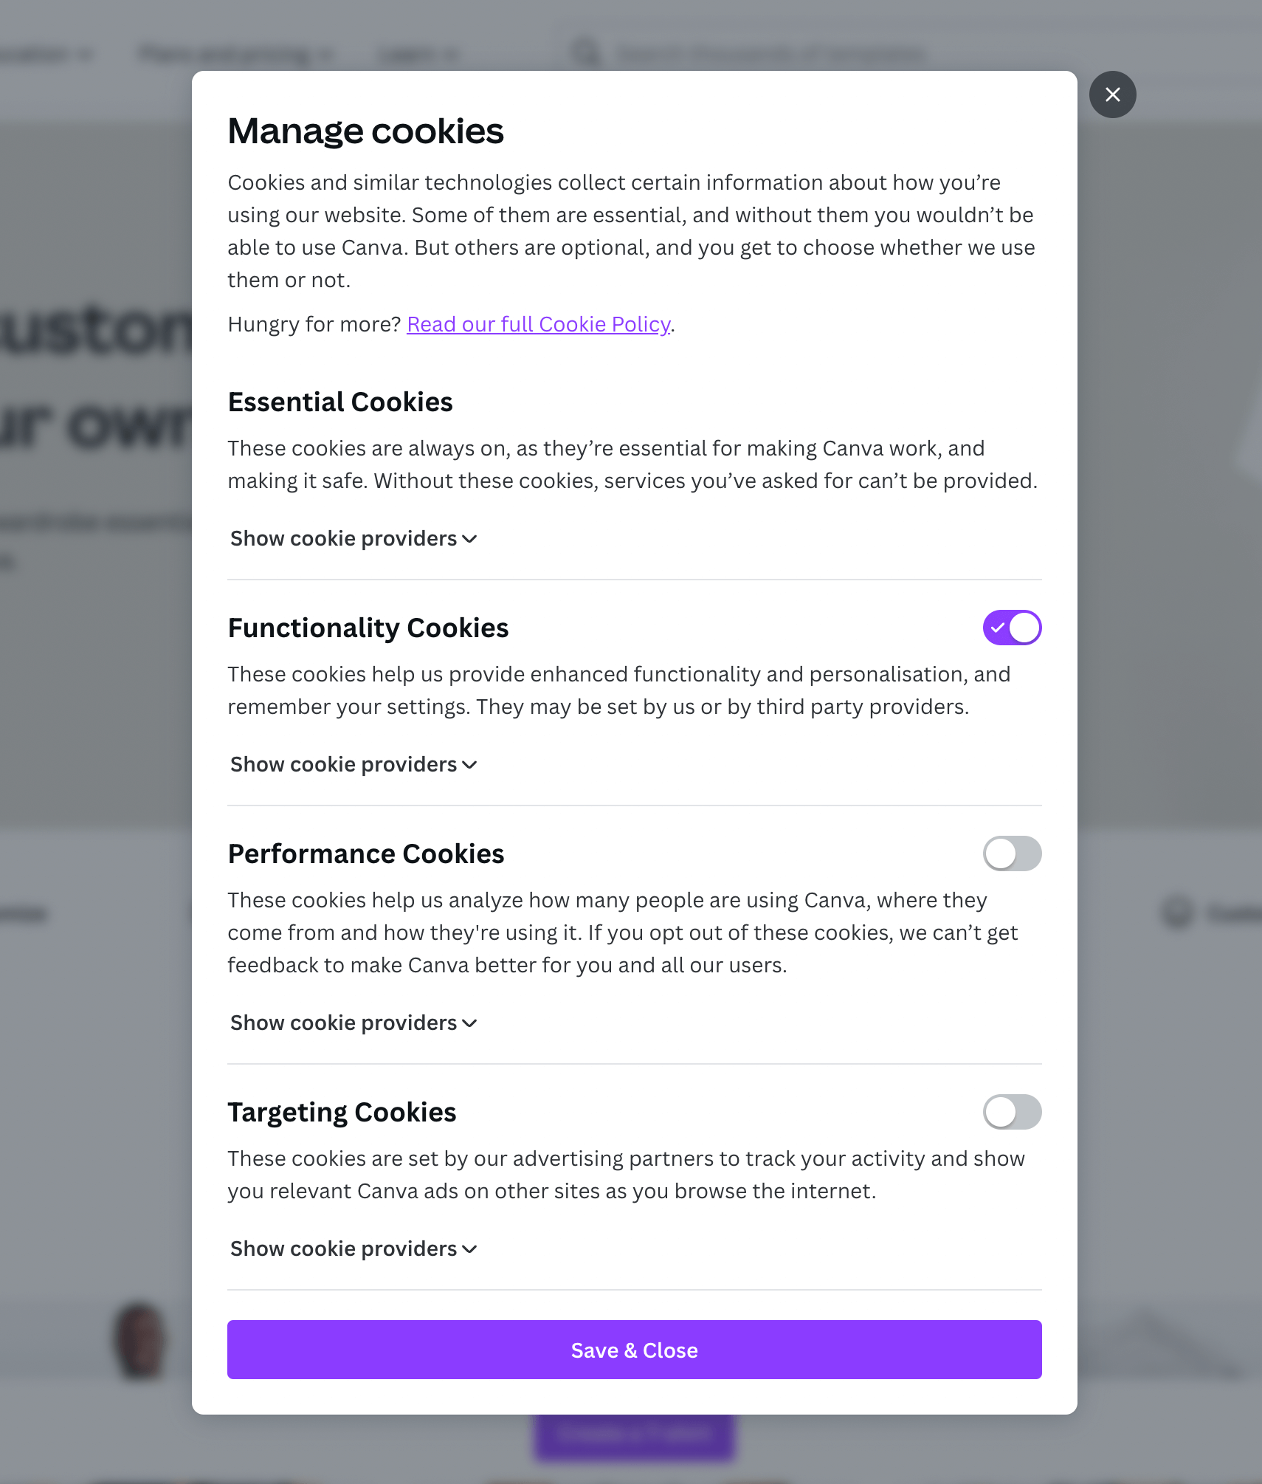The width and height of the screenshot is (1262, 1484).
Task: Open the partially visible leftmost header menu
Action: (x=44, y=54)
